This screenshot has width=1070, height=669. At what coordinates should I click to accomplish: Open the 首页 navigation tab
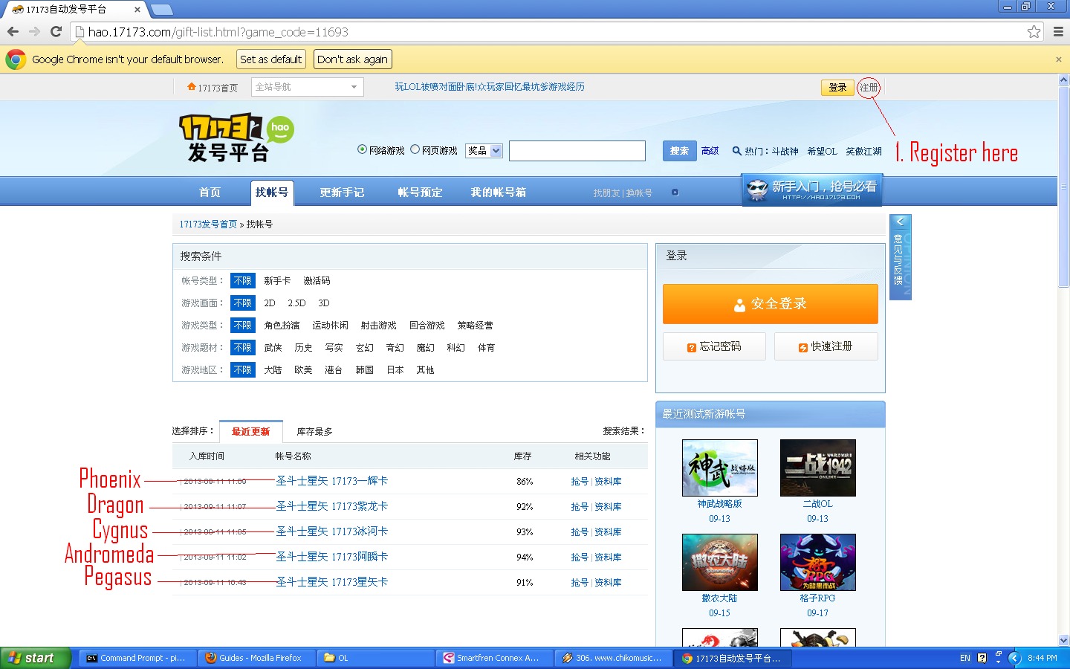[210, 193]
